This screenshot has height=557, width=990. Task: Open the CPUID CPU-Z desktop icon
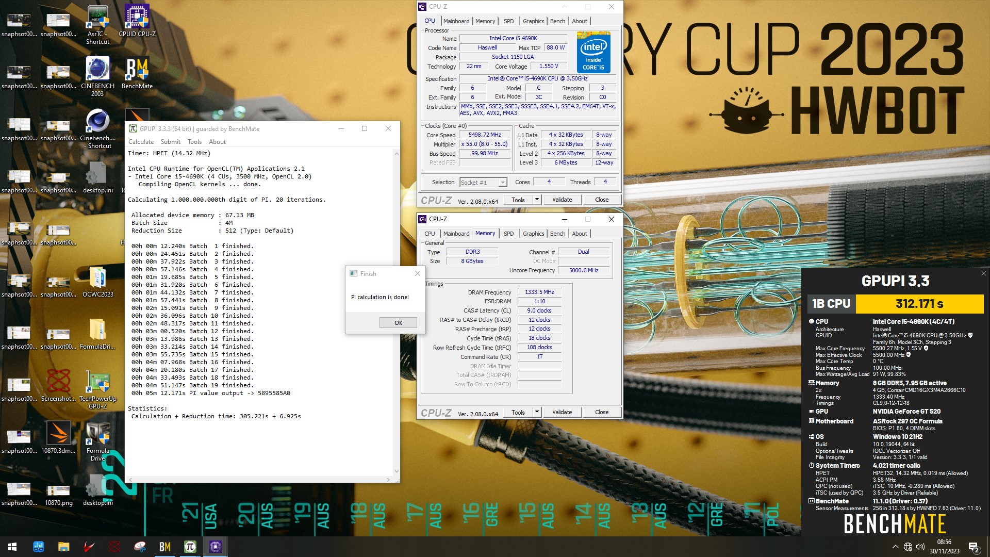pos(137,21)
